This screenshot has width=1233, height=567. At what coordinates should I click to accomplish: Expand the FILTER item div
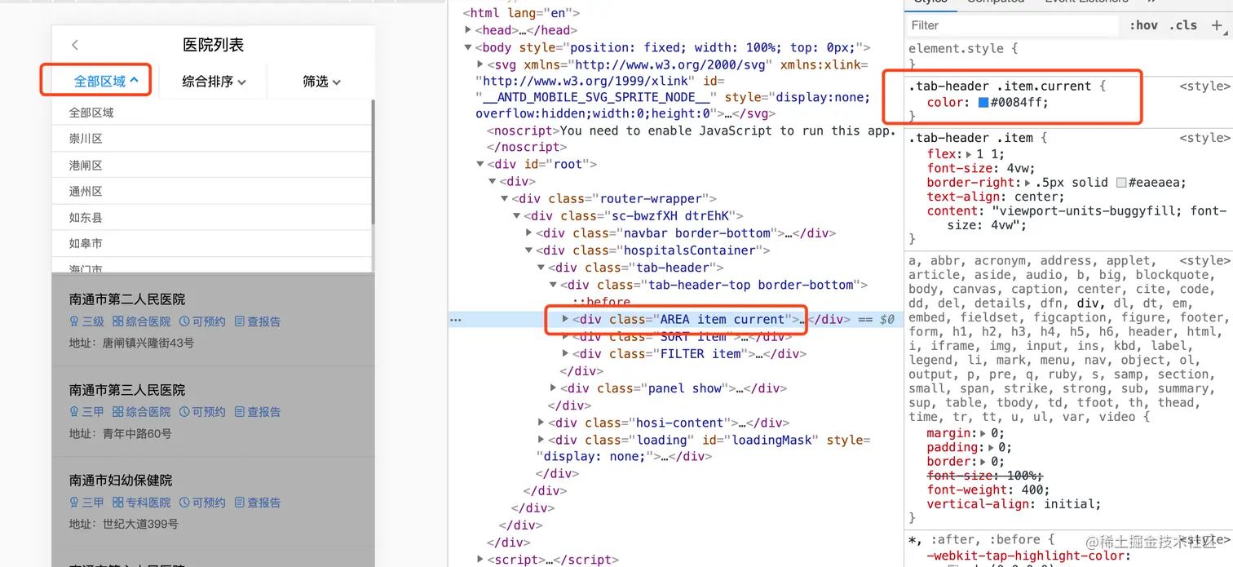pos(566,354)
